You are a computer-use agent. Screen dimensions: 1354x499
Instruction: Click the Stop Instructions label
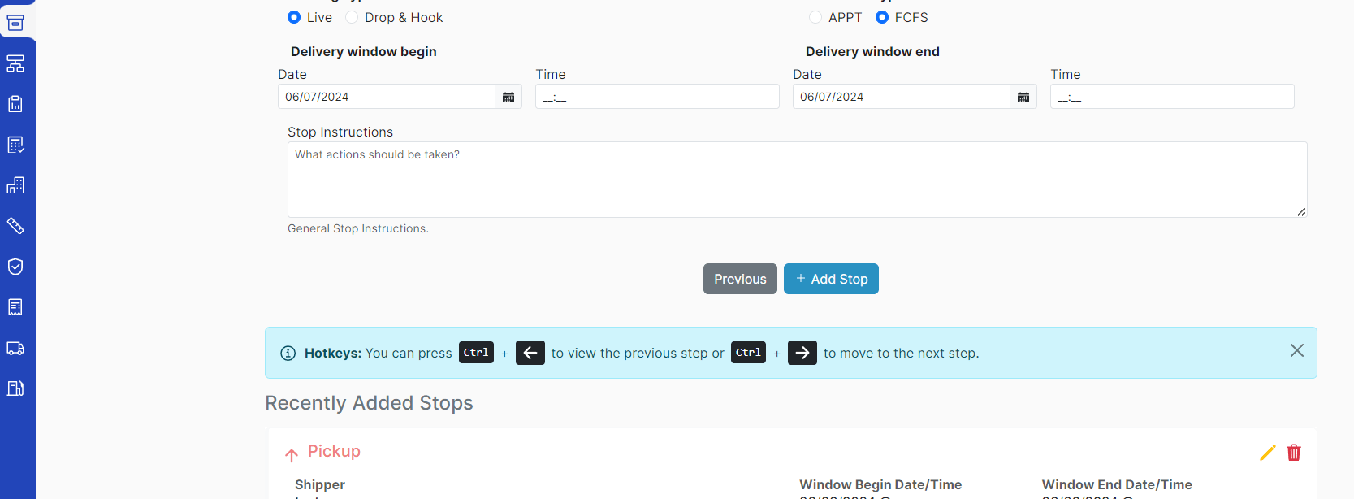click(x=340, y=132)
